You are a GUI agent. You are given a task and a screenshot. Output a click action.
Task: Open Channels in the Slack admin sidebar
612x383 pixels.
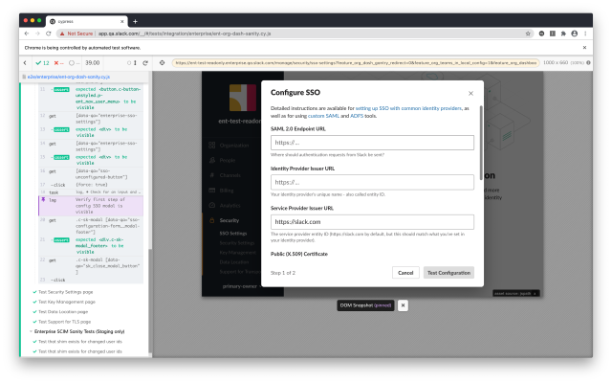229,175
